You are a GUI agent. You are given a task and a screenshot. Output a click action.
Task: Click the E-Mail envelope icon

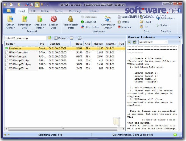141,22
